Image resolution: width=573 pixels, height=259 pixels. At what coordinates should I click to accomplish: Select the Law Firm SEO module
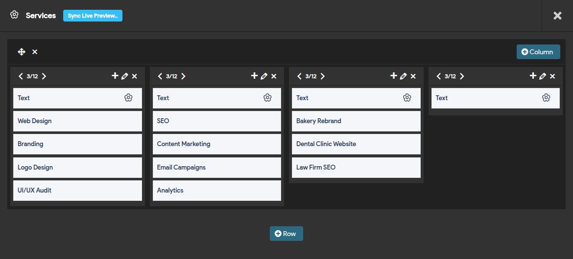(357, 168)
